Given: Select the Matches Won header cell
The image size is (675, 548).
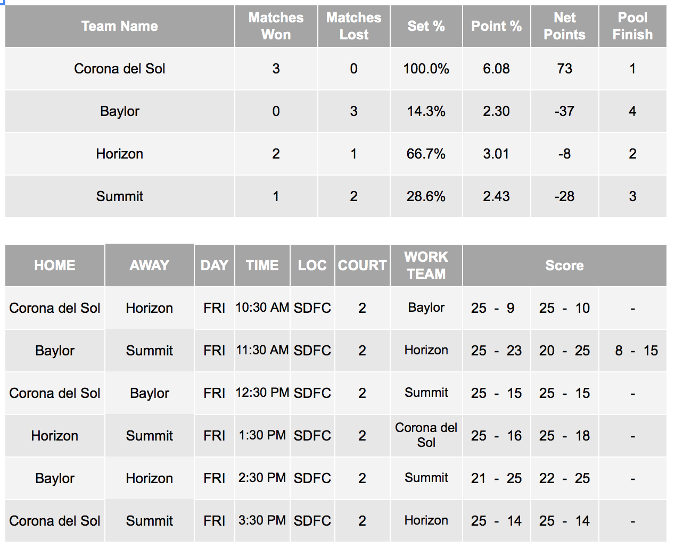Looking at the screenshot, I should pos(276,26).
